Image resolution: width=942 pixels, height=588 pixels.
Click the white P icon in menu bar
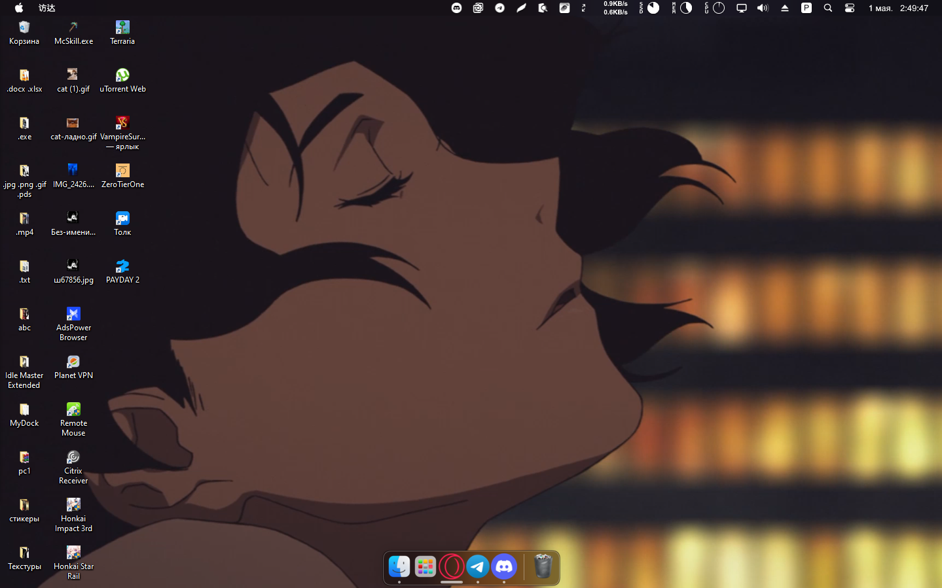[806, 8]
